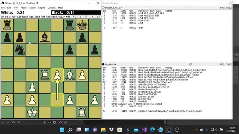The image size is (239, 134).
Task: Select the white rook on d4
Action: 45,75
